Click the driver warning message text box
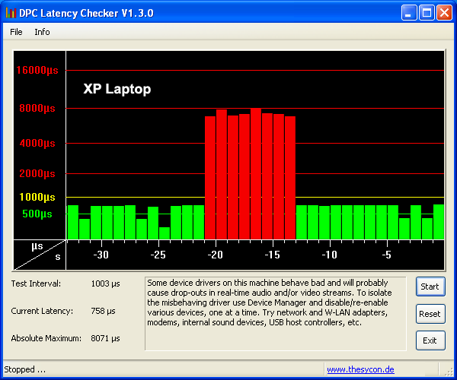Screen dimensions: 457x380 (276, 314)
